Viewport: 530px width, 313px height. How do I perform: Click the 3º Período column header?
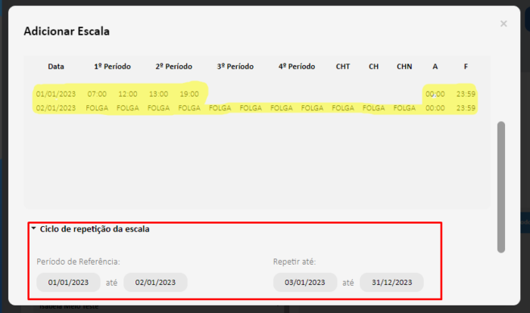(235, 67)
